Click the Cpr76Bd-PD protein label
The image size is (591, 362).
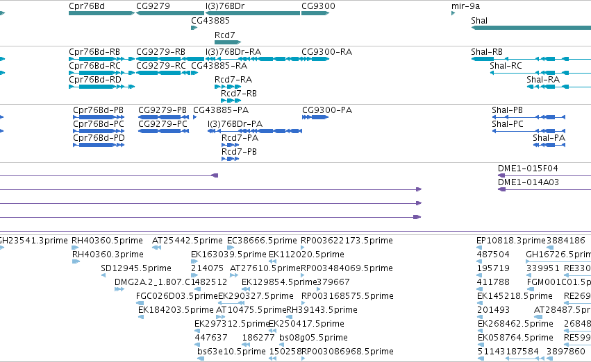click(99, 138)
